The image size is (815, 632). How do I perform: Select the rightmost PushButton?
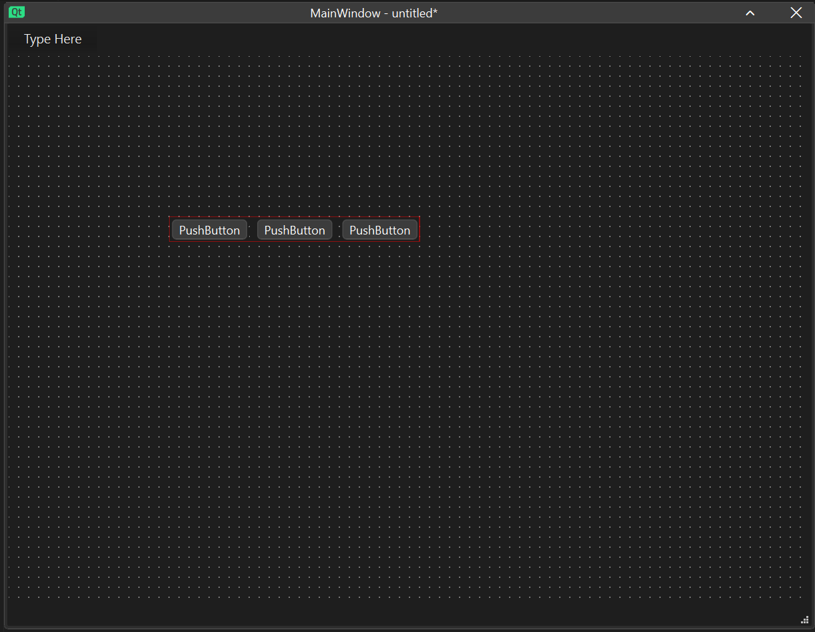click(379, 230)
